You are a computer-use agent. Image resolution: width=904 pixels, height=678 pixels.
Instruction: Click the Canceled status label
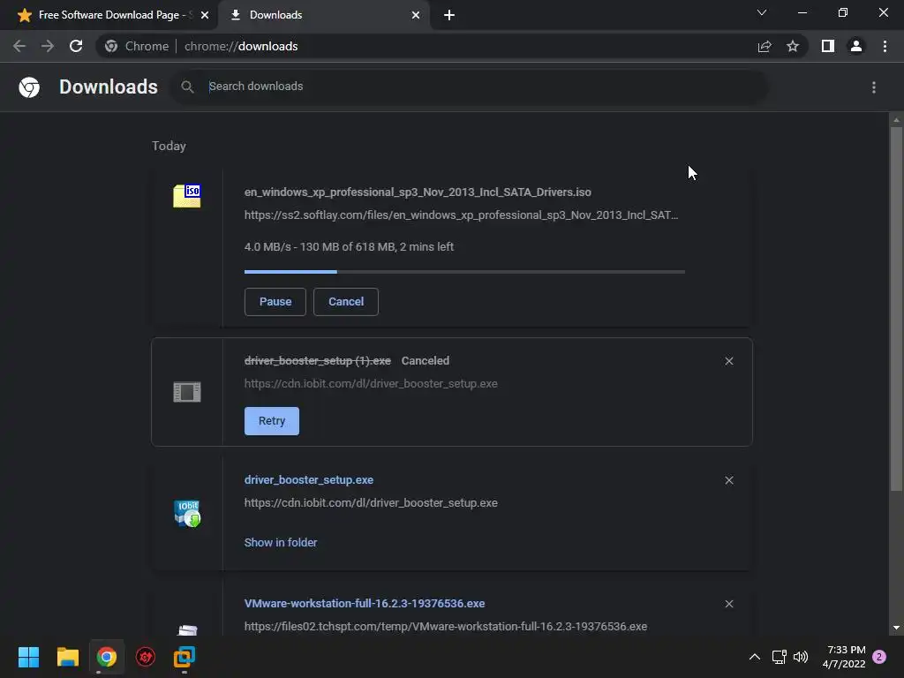(x=425, y=361)
